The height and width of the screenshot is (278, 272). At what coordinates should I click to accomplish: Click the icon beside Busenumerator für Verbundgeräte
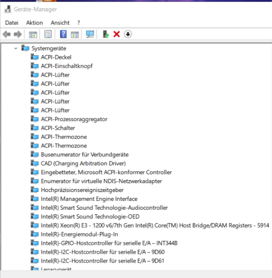(35, 154)
